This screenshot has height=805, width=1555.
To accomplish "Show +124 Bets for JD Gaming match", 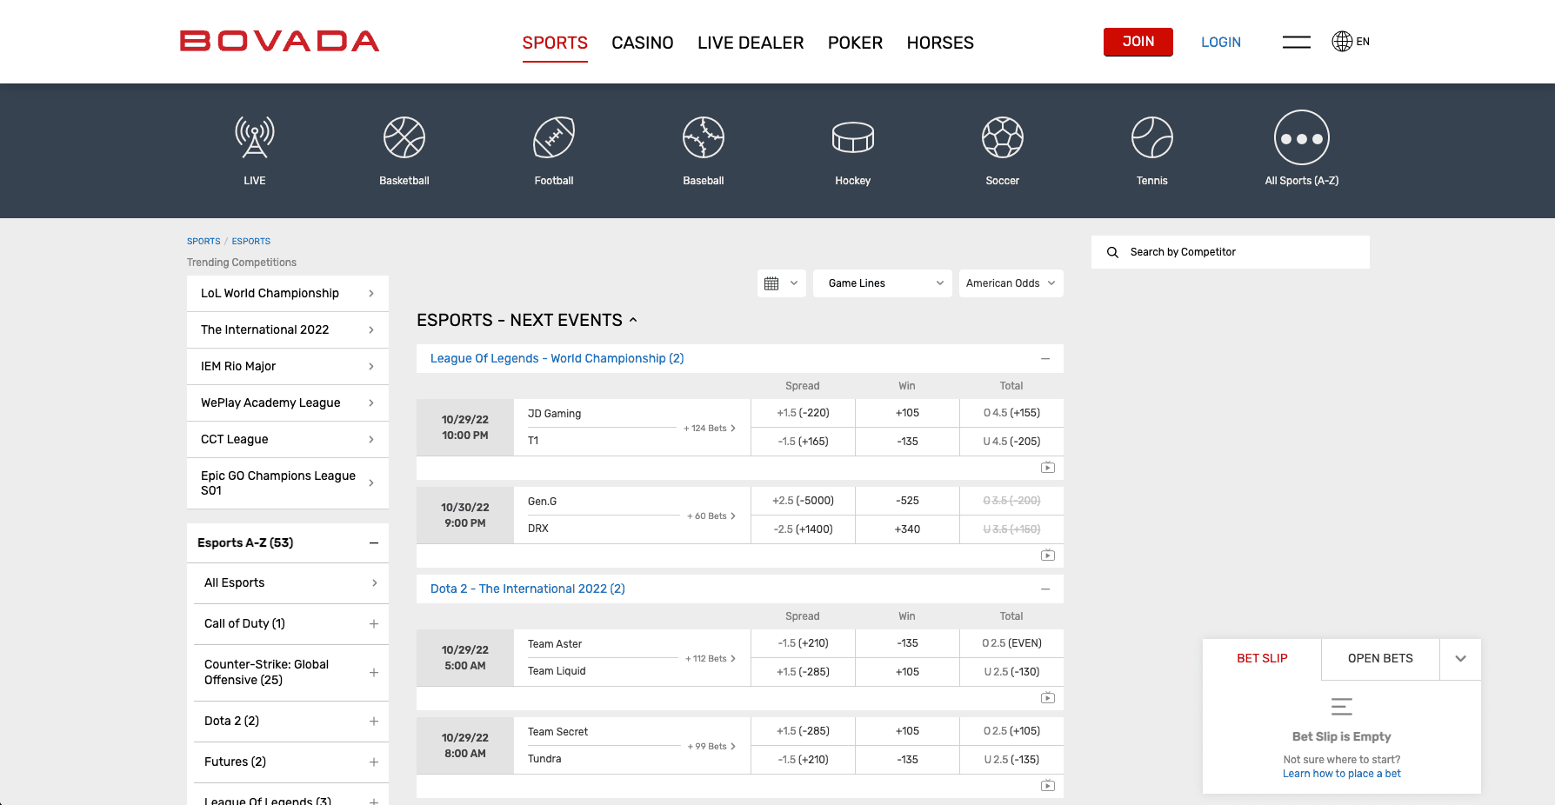I will [709, 429].
